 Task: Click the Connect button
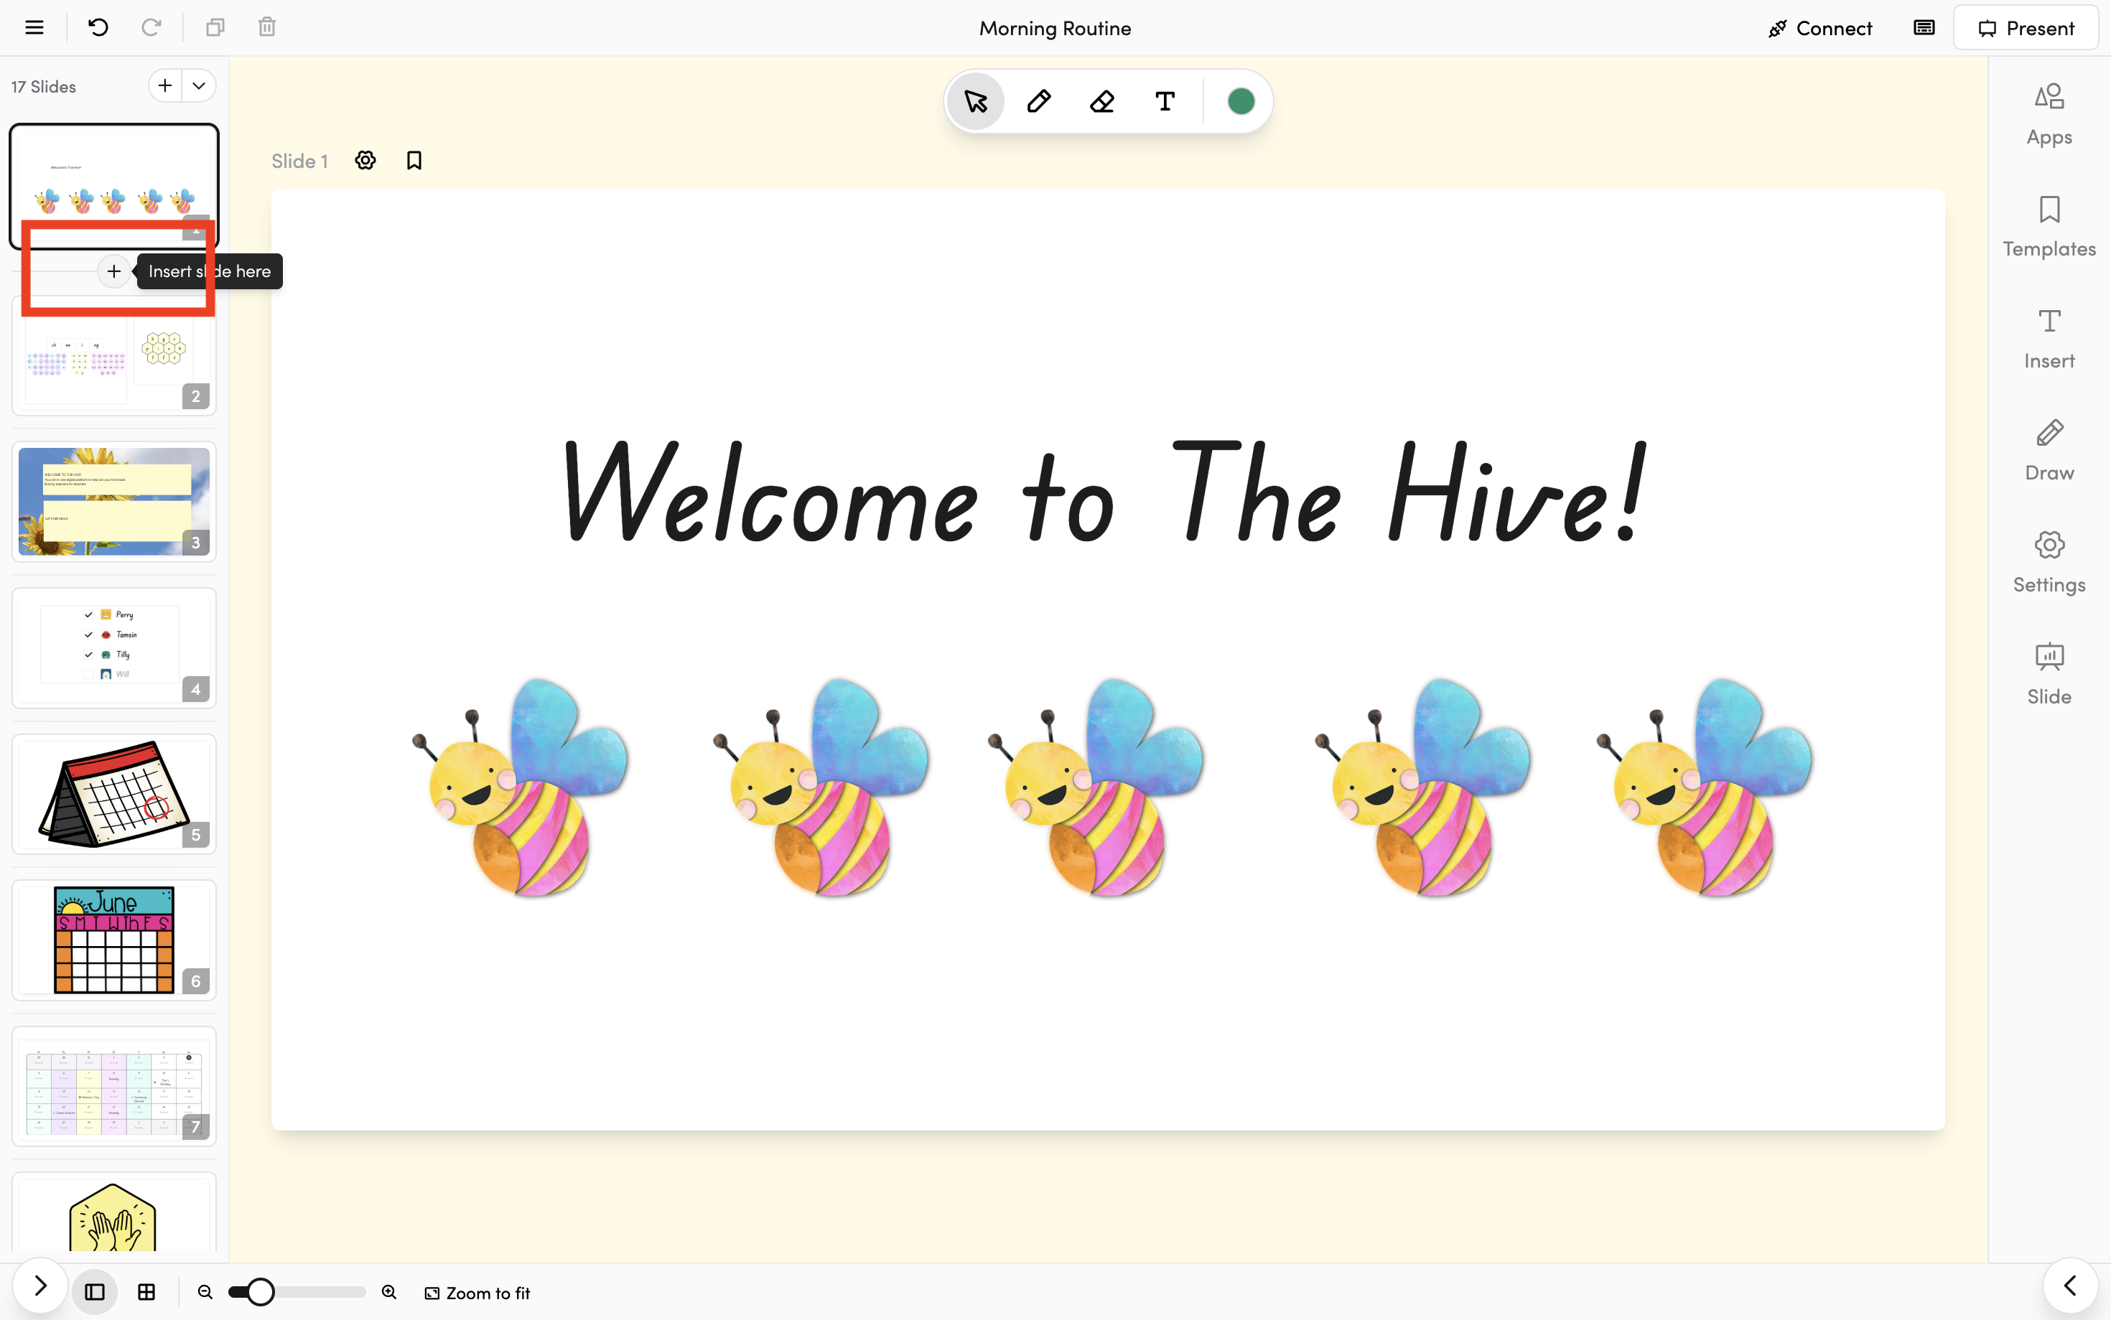coord(1819,28)
